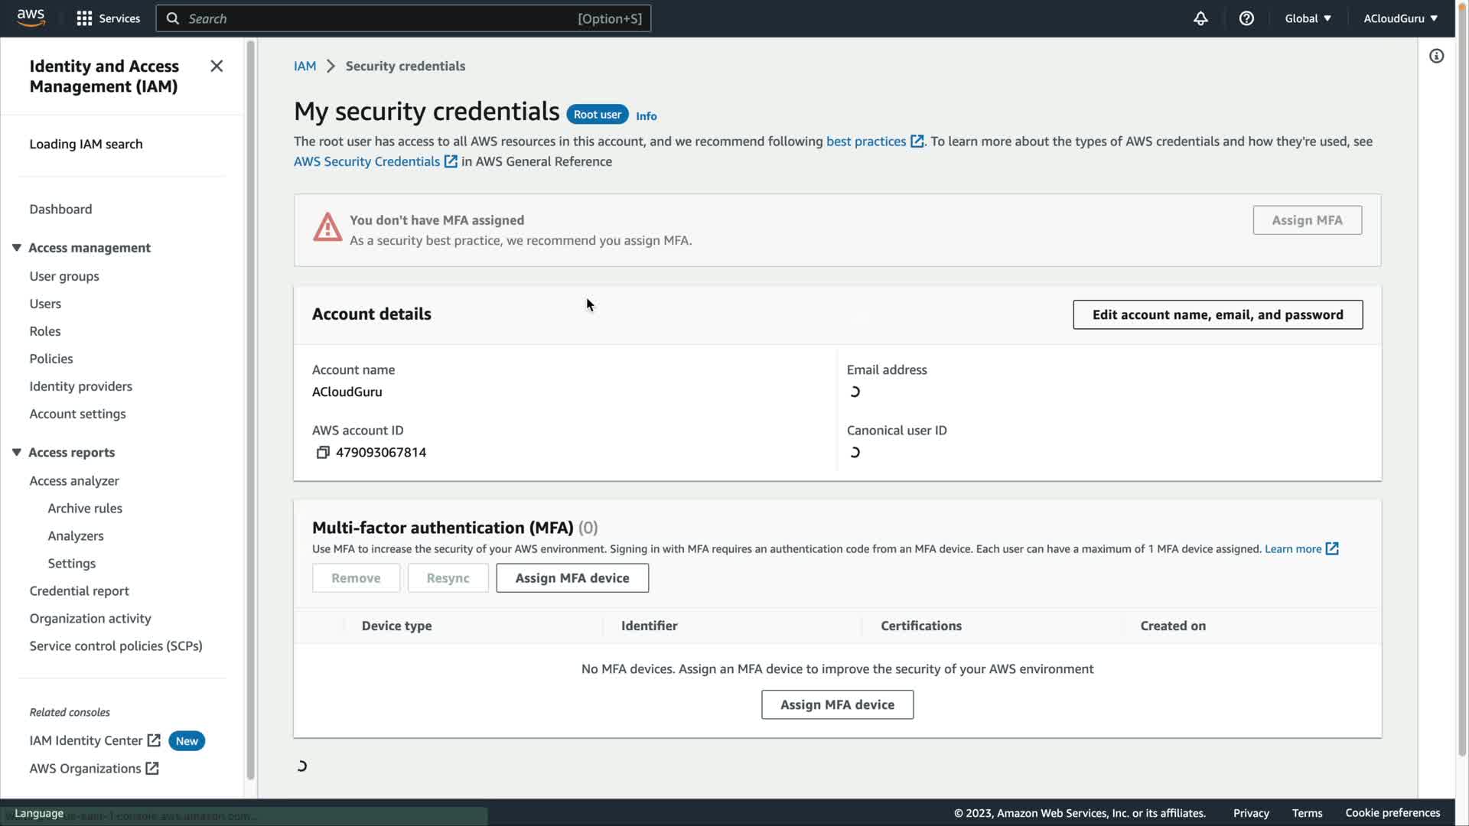Click Edit account name, email, and password
Image resolution: width=1469 pixels, height=826 pixels.
[1217, 315]
